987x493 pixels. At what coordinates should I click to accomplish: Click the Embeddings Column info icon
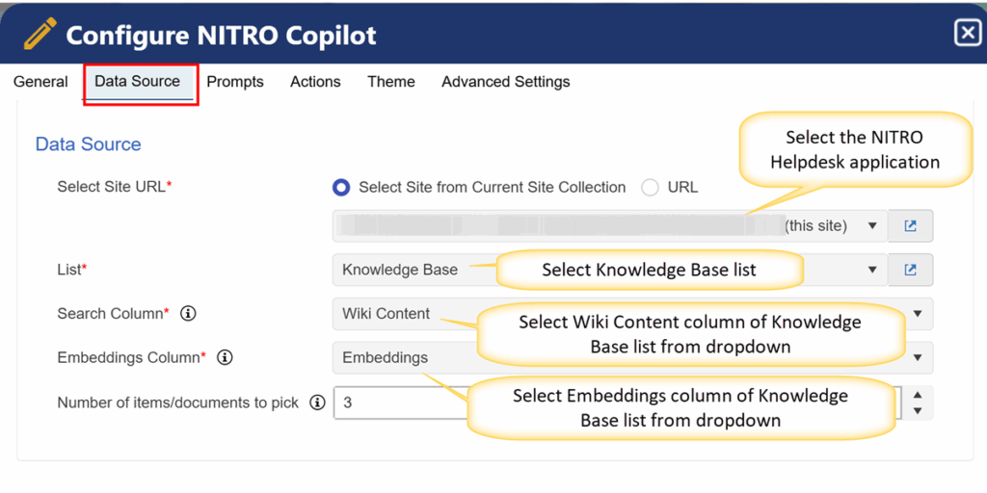(x=225, y=358)
